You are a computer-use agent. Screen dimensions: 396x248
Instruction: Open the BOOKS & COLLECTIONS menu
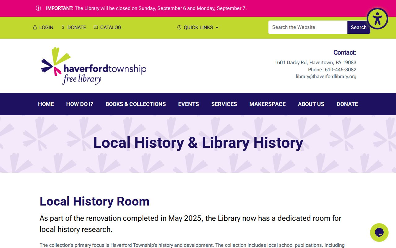(136, 104)
